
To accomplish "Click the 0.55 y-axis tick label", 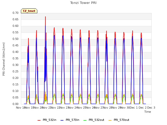I will [16, 32].
